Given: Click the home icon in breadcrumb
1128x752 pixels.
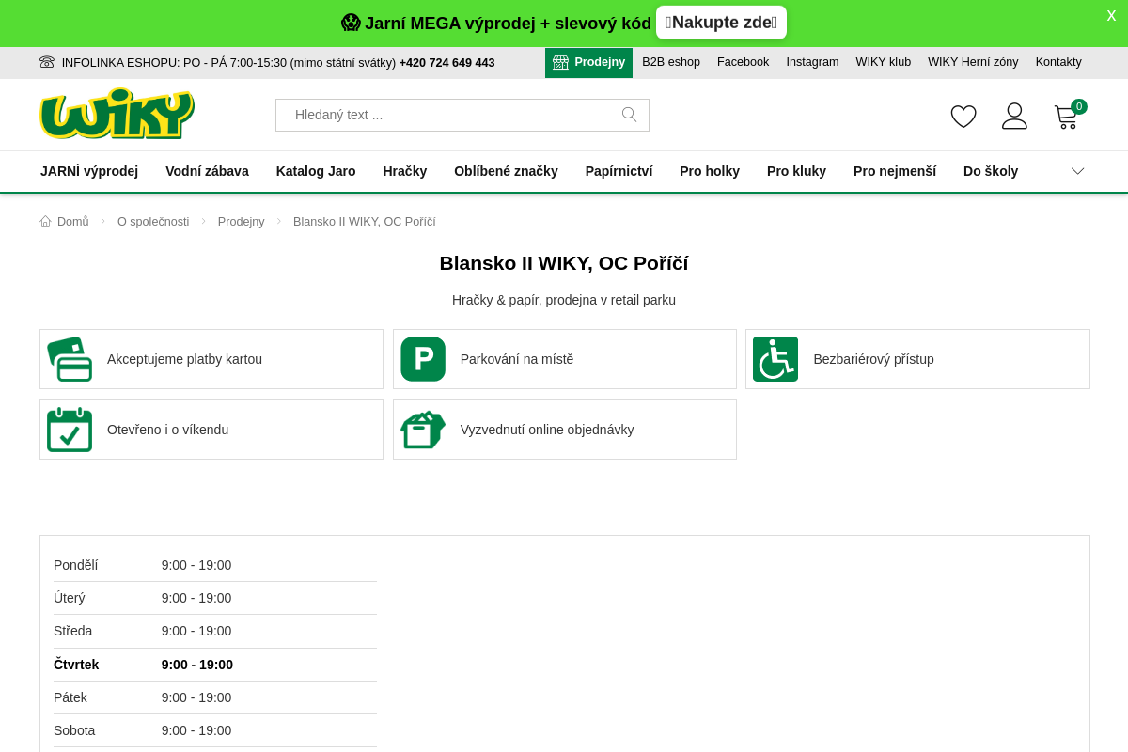Looking at the screenshot, I should pyautogui.click(x=45, y=222).
